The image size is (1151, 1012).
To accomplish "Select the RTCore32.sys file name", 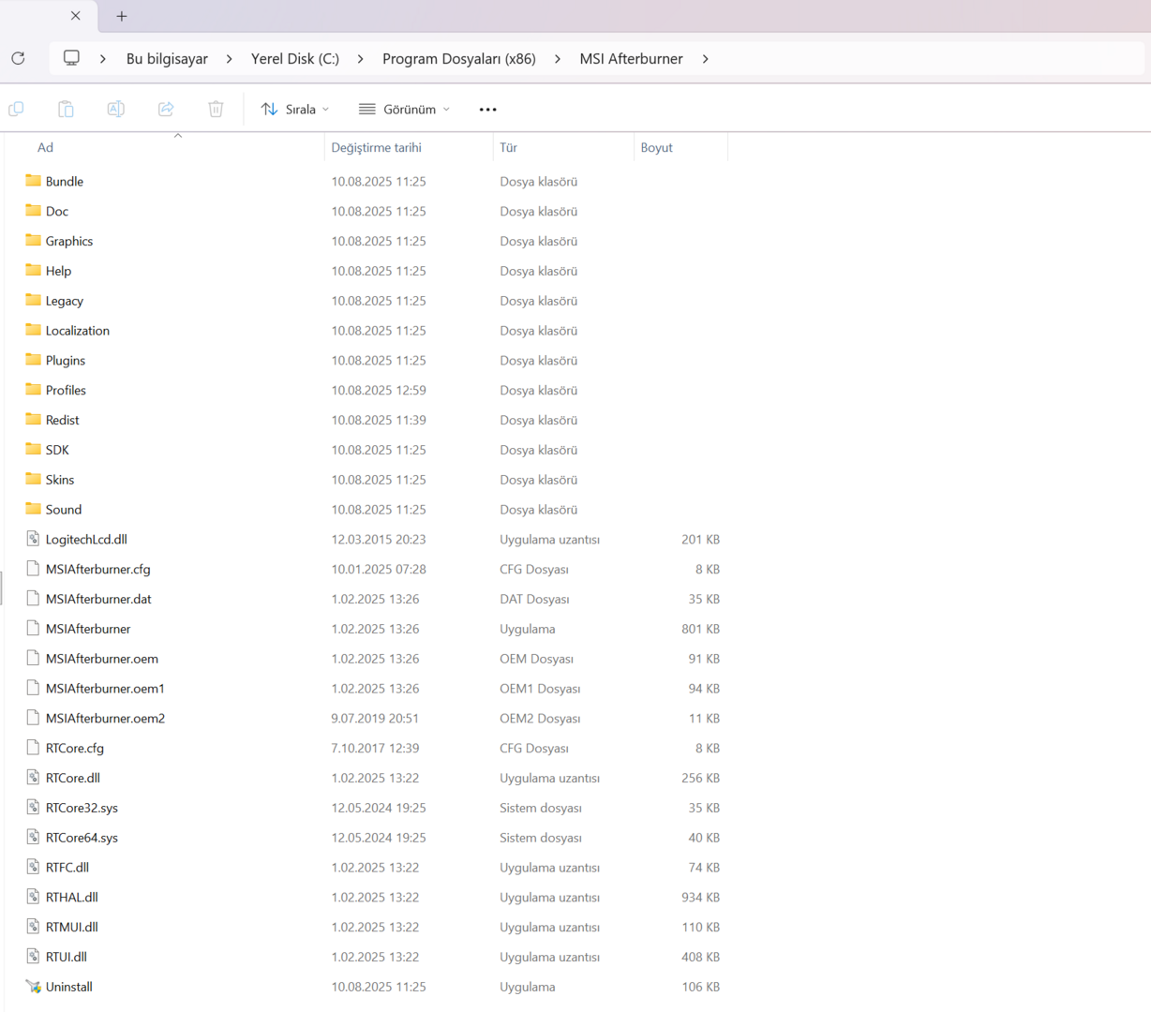I will (x=82, y=808).
